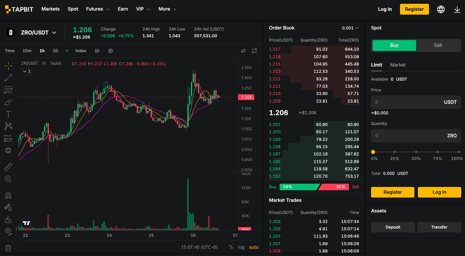This screenshot has width=465, height=256.
Task: Open the order book 0.001 precision dropdown
Action: (x=350, y=28)
